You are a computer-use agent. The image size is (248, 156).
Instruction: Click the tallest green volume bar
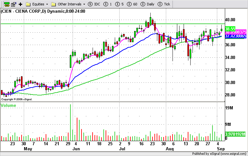coord(70,123)
